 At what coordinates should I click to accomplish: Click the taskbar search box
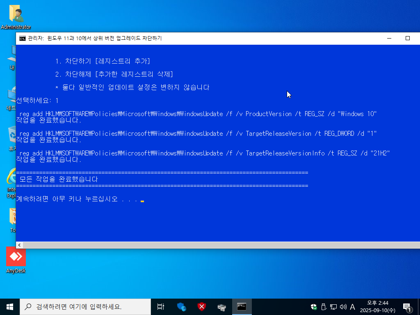coord(85,307)
